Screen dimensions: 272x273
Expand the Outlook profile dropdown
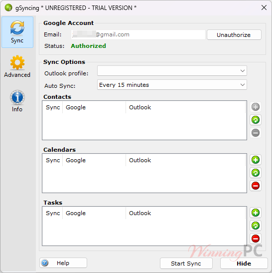(172, 71)
